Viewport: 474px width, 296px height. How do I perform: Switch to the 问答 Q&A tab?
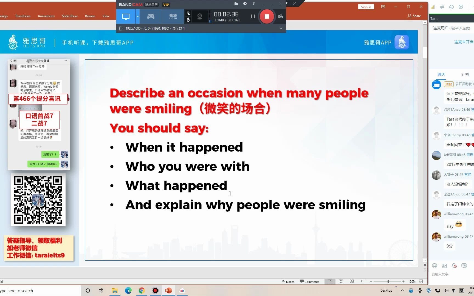coord(465,75)
